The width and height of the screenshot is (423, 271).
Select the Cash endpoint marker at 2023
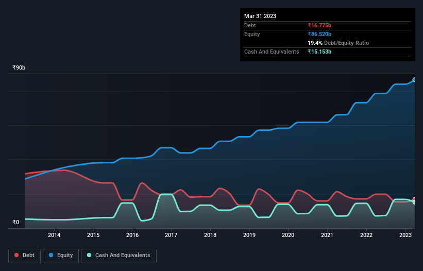tap(414, 202)
